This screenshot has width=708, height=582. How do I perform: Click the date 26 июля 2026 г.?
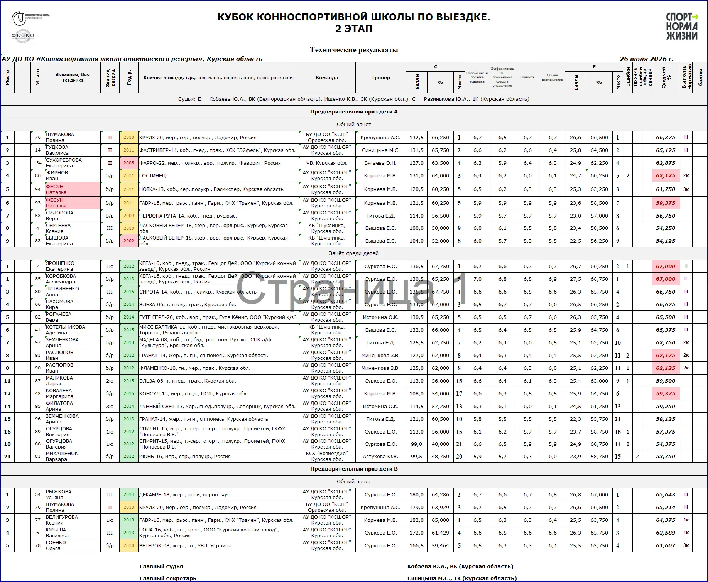click(646, 59)
